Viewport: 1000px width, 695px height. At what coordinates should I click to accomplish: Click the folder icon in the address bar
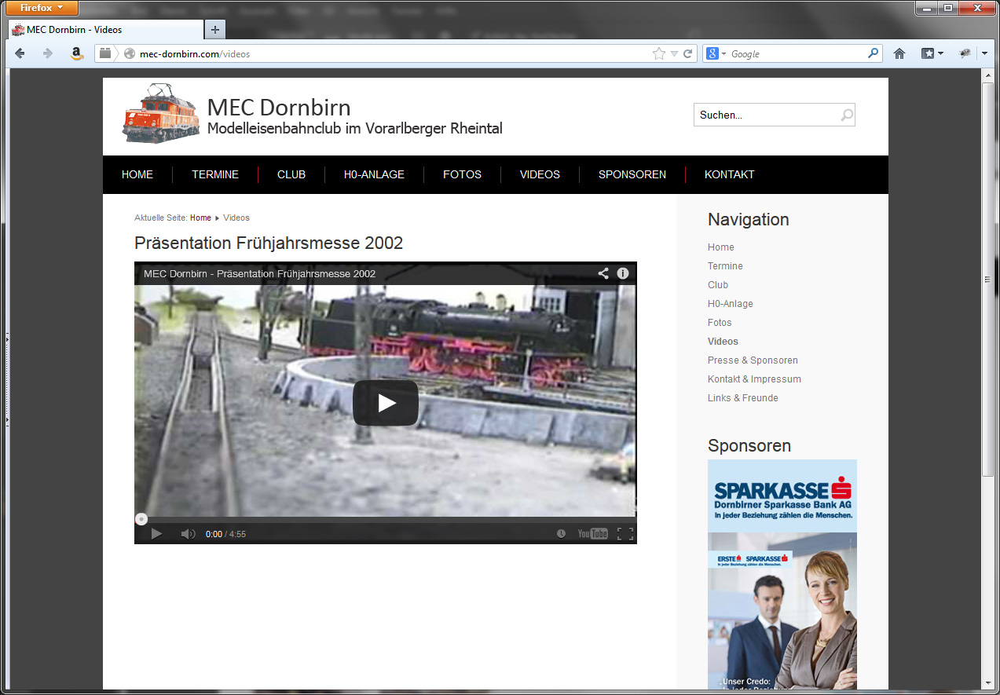tap(105, 53)
